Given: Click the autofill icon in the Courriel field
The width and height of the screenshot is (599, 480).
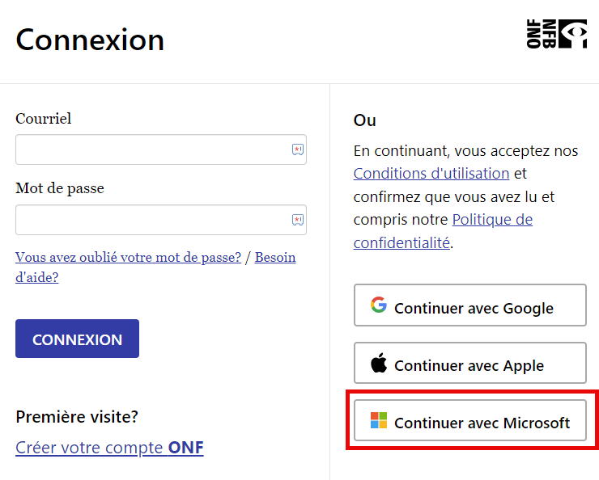Looking at the screenshot, I should (297, 149).
